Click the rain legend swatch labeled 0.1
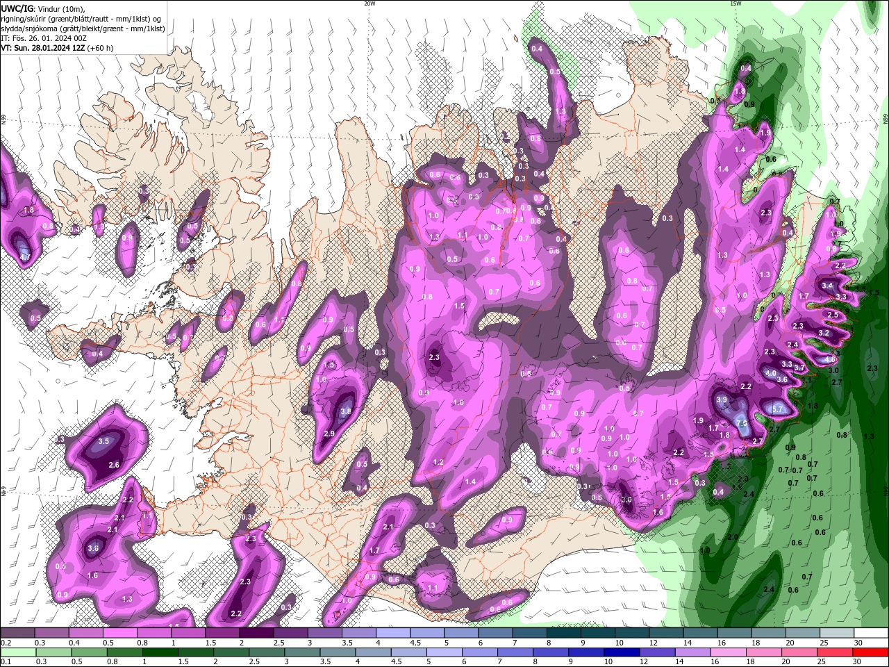This screenshot has height=667, width=889. click(x=17, y=652)
